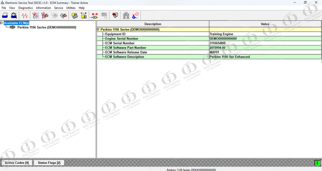Image resolution: width=322 pixels, height=171 pixels.
Task: Select the Equipment ID row
Action: pyautogui.click(x=209, y=34)
